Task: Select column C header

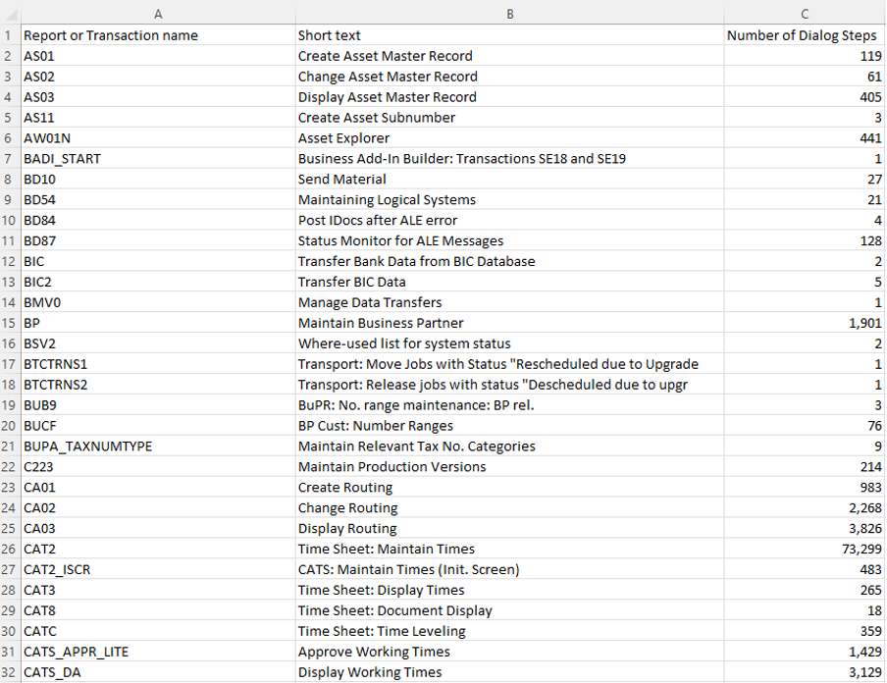Action: [x=804, y=13]
